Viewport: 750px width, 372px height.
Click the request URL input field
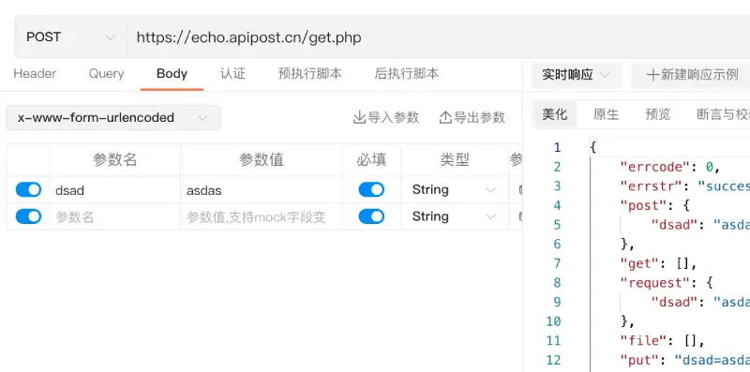pyautogui.click(x=439, y=37)
